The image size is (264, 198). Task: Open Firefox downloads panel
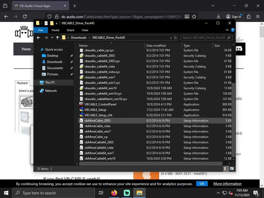pyautogui.click(x=218, y=16)
